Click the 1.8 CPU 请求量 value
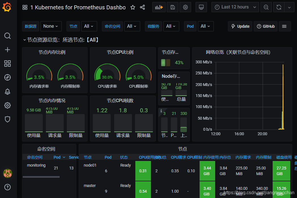 (x=123, y=110)
